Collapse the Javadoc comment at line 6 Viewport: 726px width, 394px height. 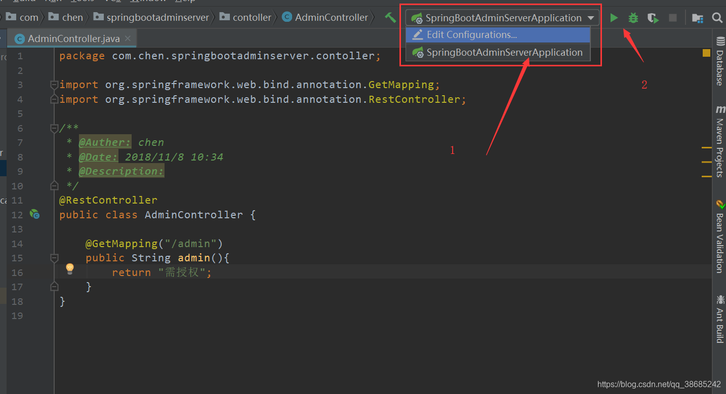pos(54,128)
